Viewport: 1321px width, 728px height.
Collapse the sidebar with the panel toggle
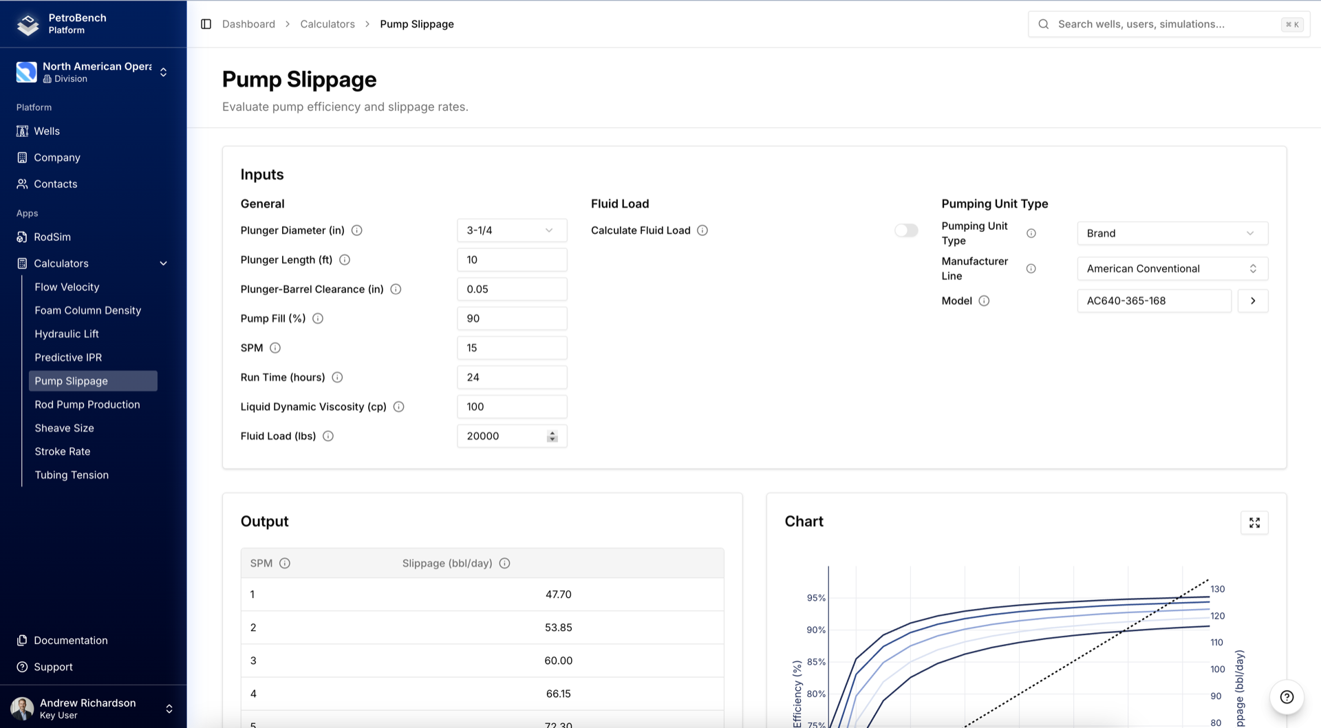(206, 23)
